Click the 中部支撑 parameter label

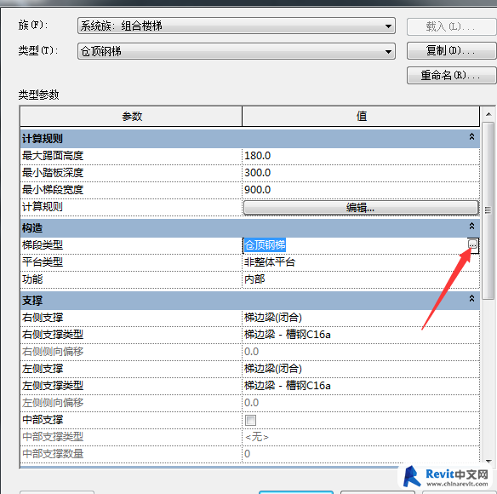tap(43, 420)
